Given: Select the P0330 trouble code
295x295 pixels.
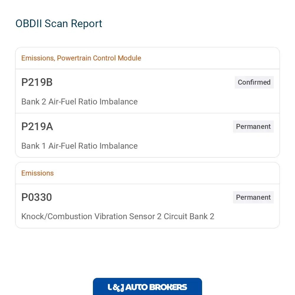Looking at the screenshot, I should point(37,197).
